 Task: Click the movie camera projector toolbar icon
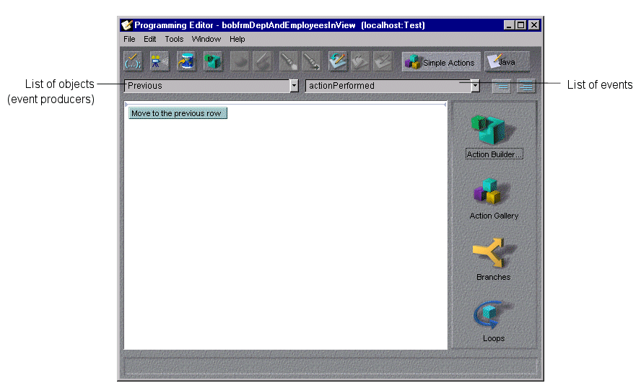[x=160, y=62]
